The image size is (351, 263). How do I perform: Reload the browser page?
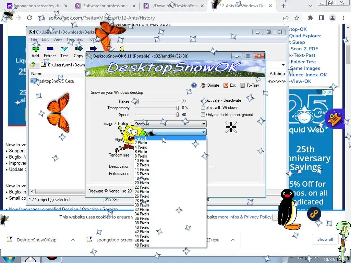pyautogui.click(x=29, y=18)
